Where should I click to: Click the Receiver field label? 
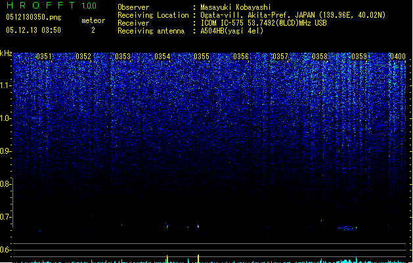(133, 23)
